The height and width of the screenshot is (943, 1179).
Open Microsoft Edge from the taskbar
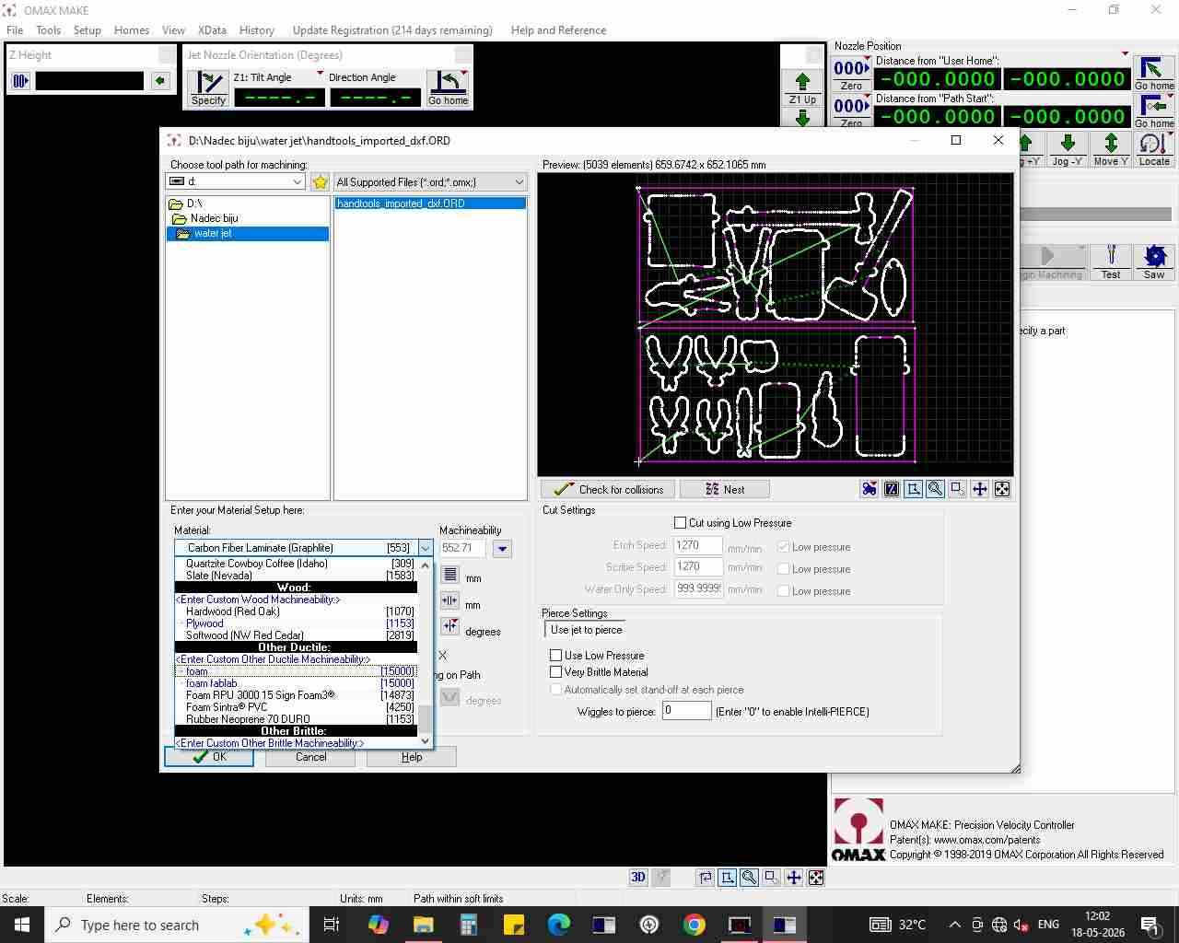point(558,925)
